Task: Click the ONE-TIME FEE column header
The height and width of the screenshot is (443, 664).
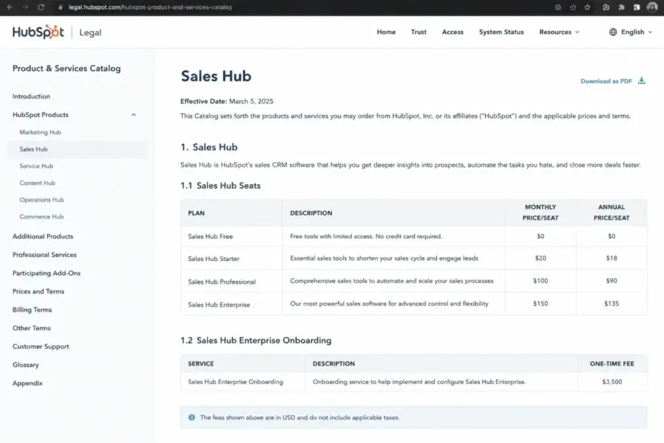Action: point(612,363)
